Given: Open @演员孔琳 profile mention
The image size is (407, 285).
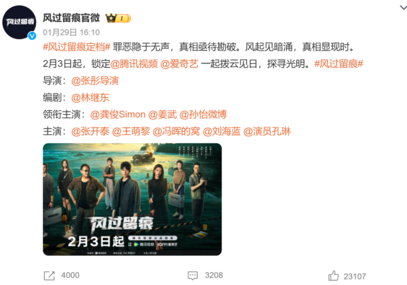Looking at the screenshot, I should 267,131.
